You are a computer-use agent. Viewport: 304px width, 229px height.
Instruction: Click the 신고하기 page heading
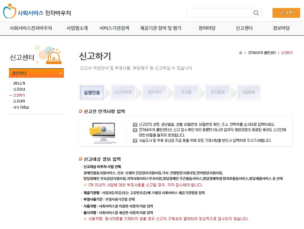click(x=95, y=56)
